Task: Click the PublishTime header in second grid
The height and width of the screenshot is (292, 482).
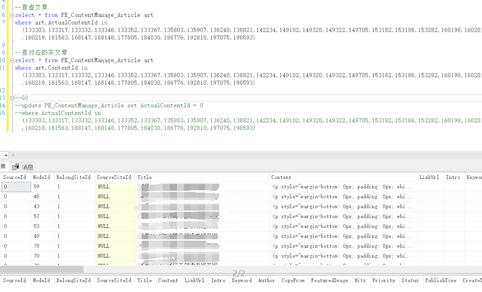Action: click(x=441, y=280)
